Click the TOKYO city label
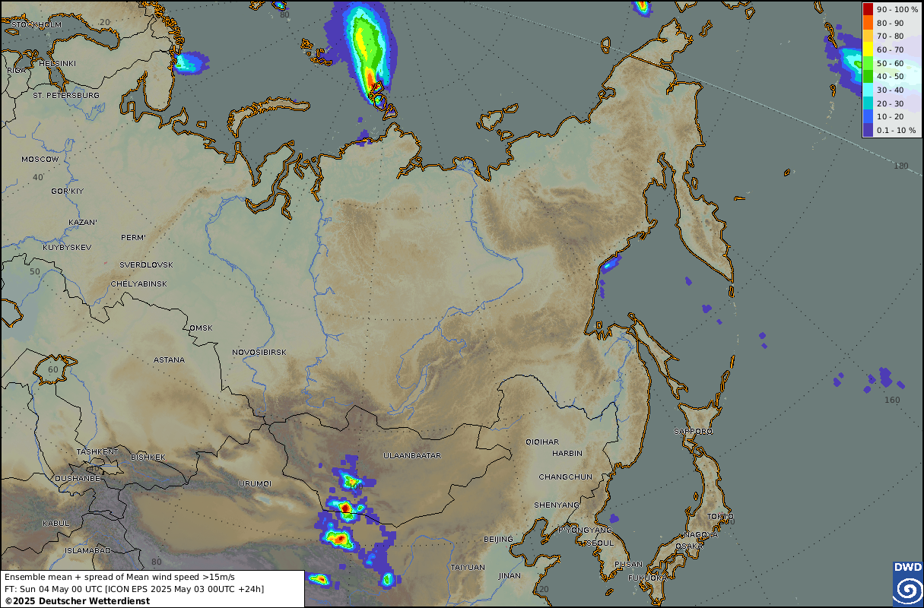 (x=719, y=517)
